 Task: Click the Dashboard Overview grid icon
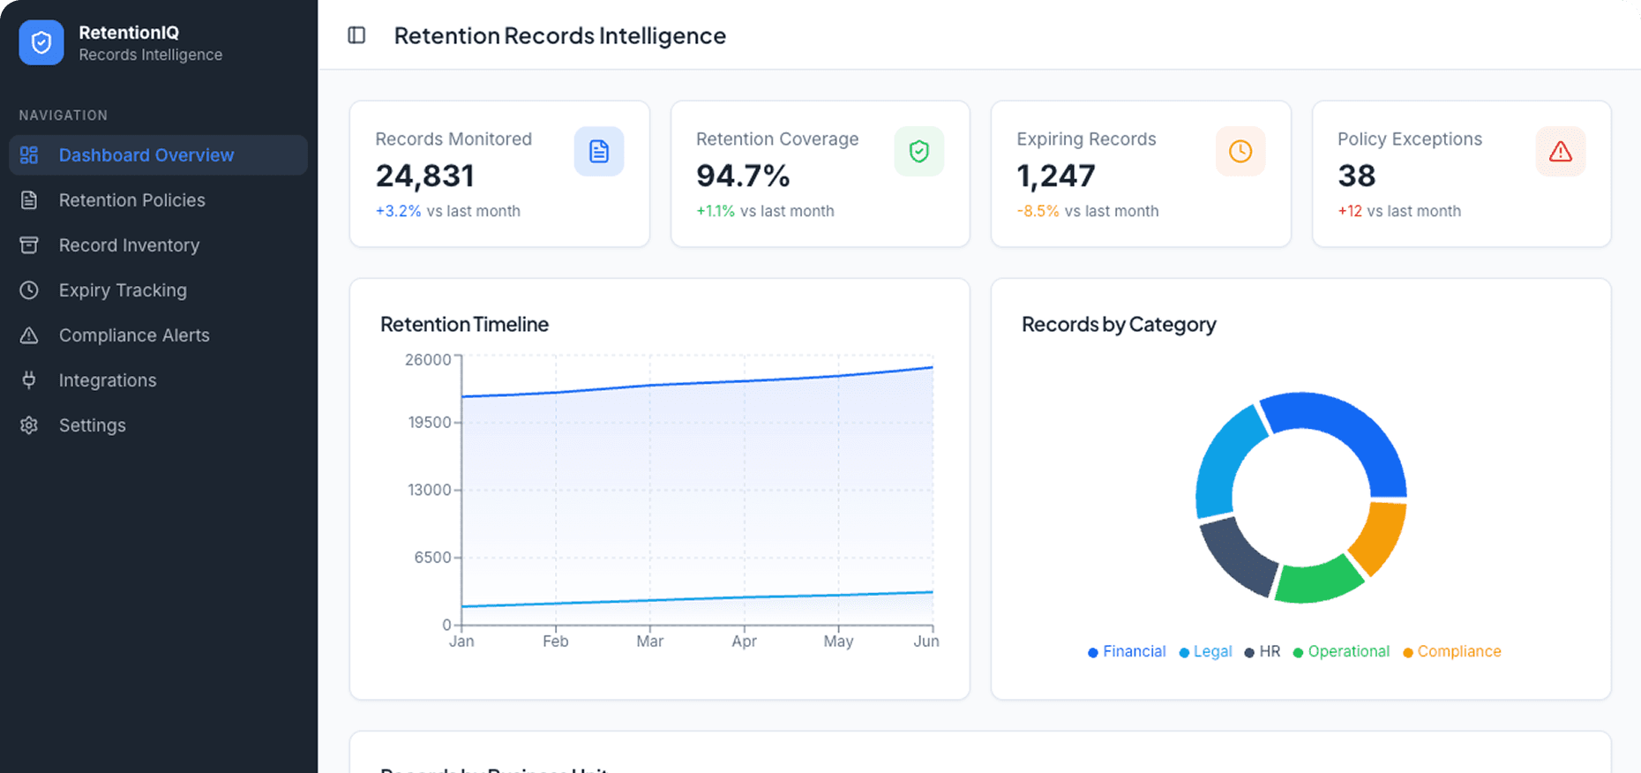(29, 155)
